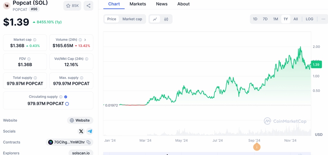Screen dimensions: 328x155
Task: Click the $1.36B market cap value
Action: tap(17, 46)
